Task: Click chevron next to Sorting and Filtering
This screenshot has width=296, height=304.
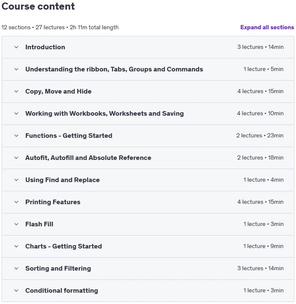Action: pos(16,269)
